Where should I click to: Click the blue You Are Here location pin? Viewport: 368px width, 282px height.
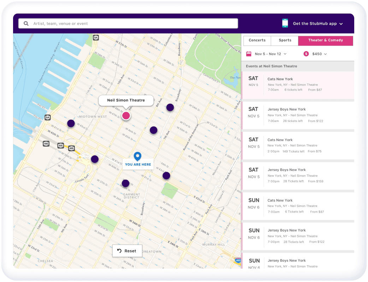[x=137, y=156]
